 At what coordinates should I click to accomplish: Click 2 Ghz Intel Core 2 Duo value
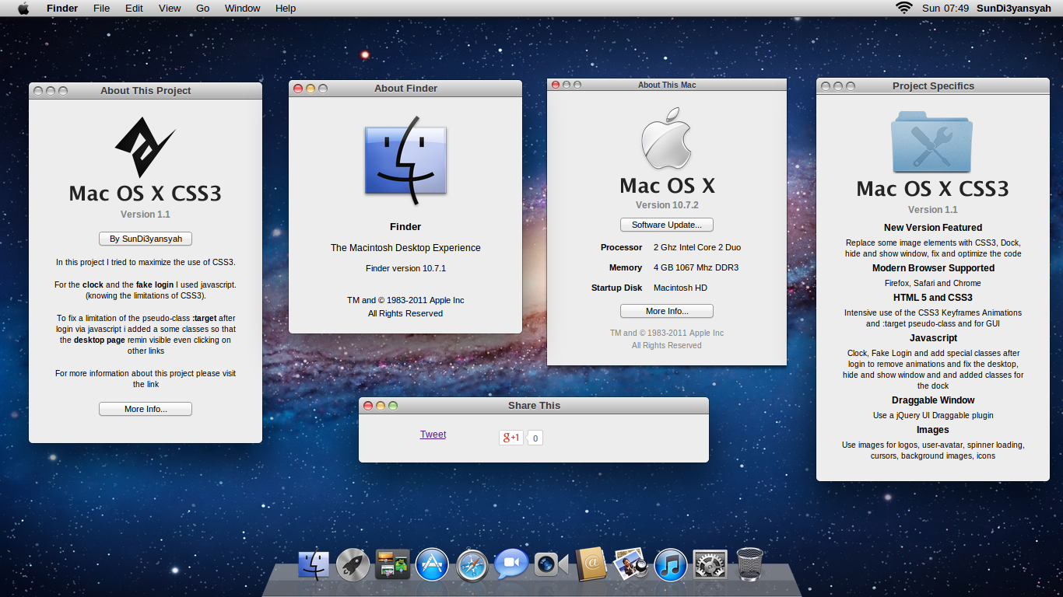point(697,247)
